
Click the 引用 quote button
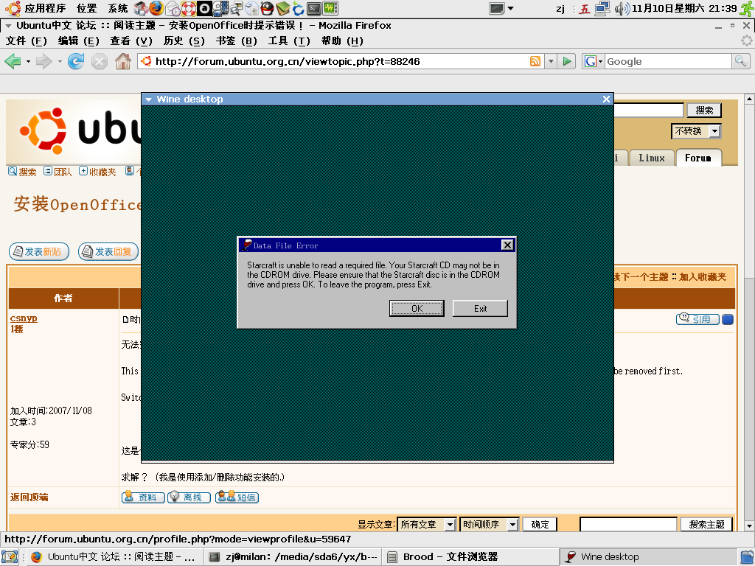697,319
